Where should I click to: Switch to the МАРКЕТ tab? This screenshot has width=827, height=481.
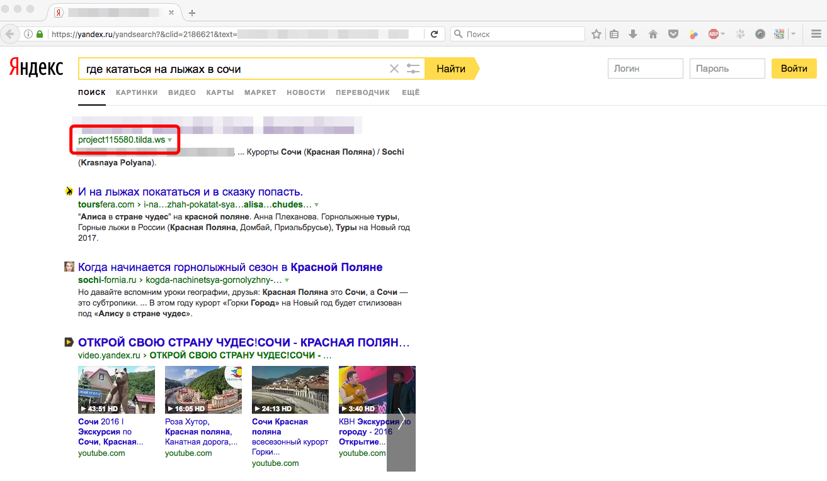point(260,92)
